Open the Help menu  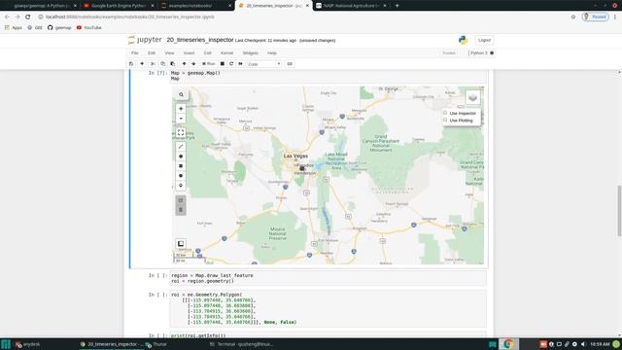[272, 52]
